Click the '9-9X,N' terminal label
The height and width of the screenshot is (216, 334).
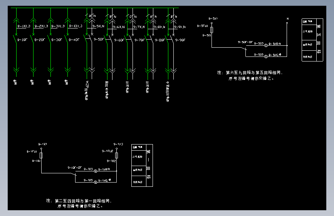click(180, 27)
